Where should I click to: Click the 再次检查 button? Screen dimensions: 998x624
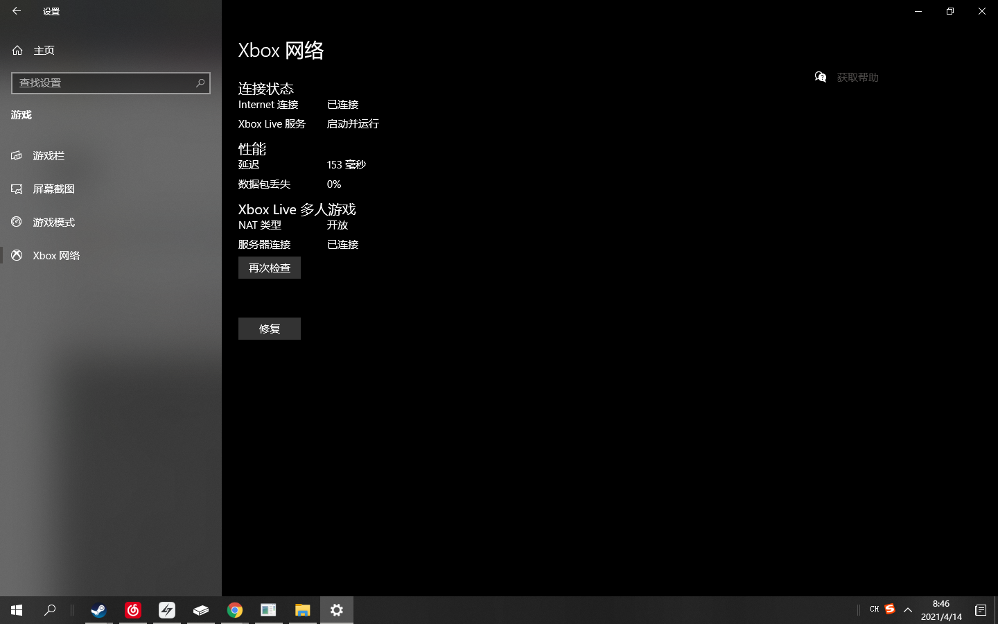[x=270, y=268]
